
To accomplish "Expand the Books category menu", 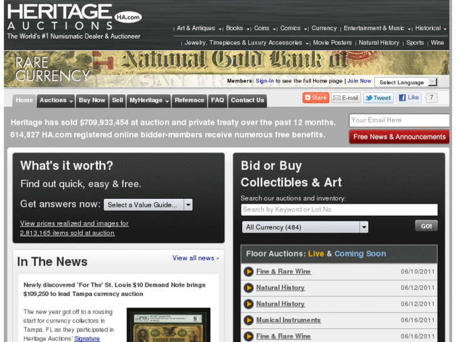I will pyautogui.click(x=238, y=28).
